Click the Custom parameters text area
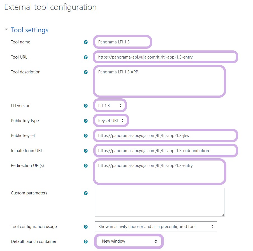 click(159, 202)
